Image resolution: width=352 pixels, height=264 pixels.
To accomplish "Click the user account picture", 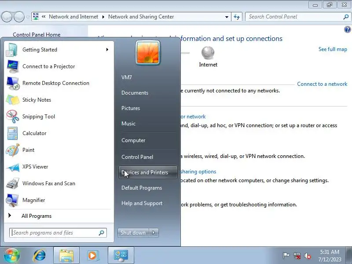I will point(148,52).
